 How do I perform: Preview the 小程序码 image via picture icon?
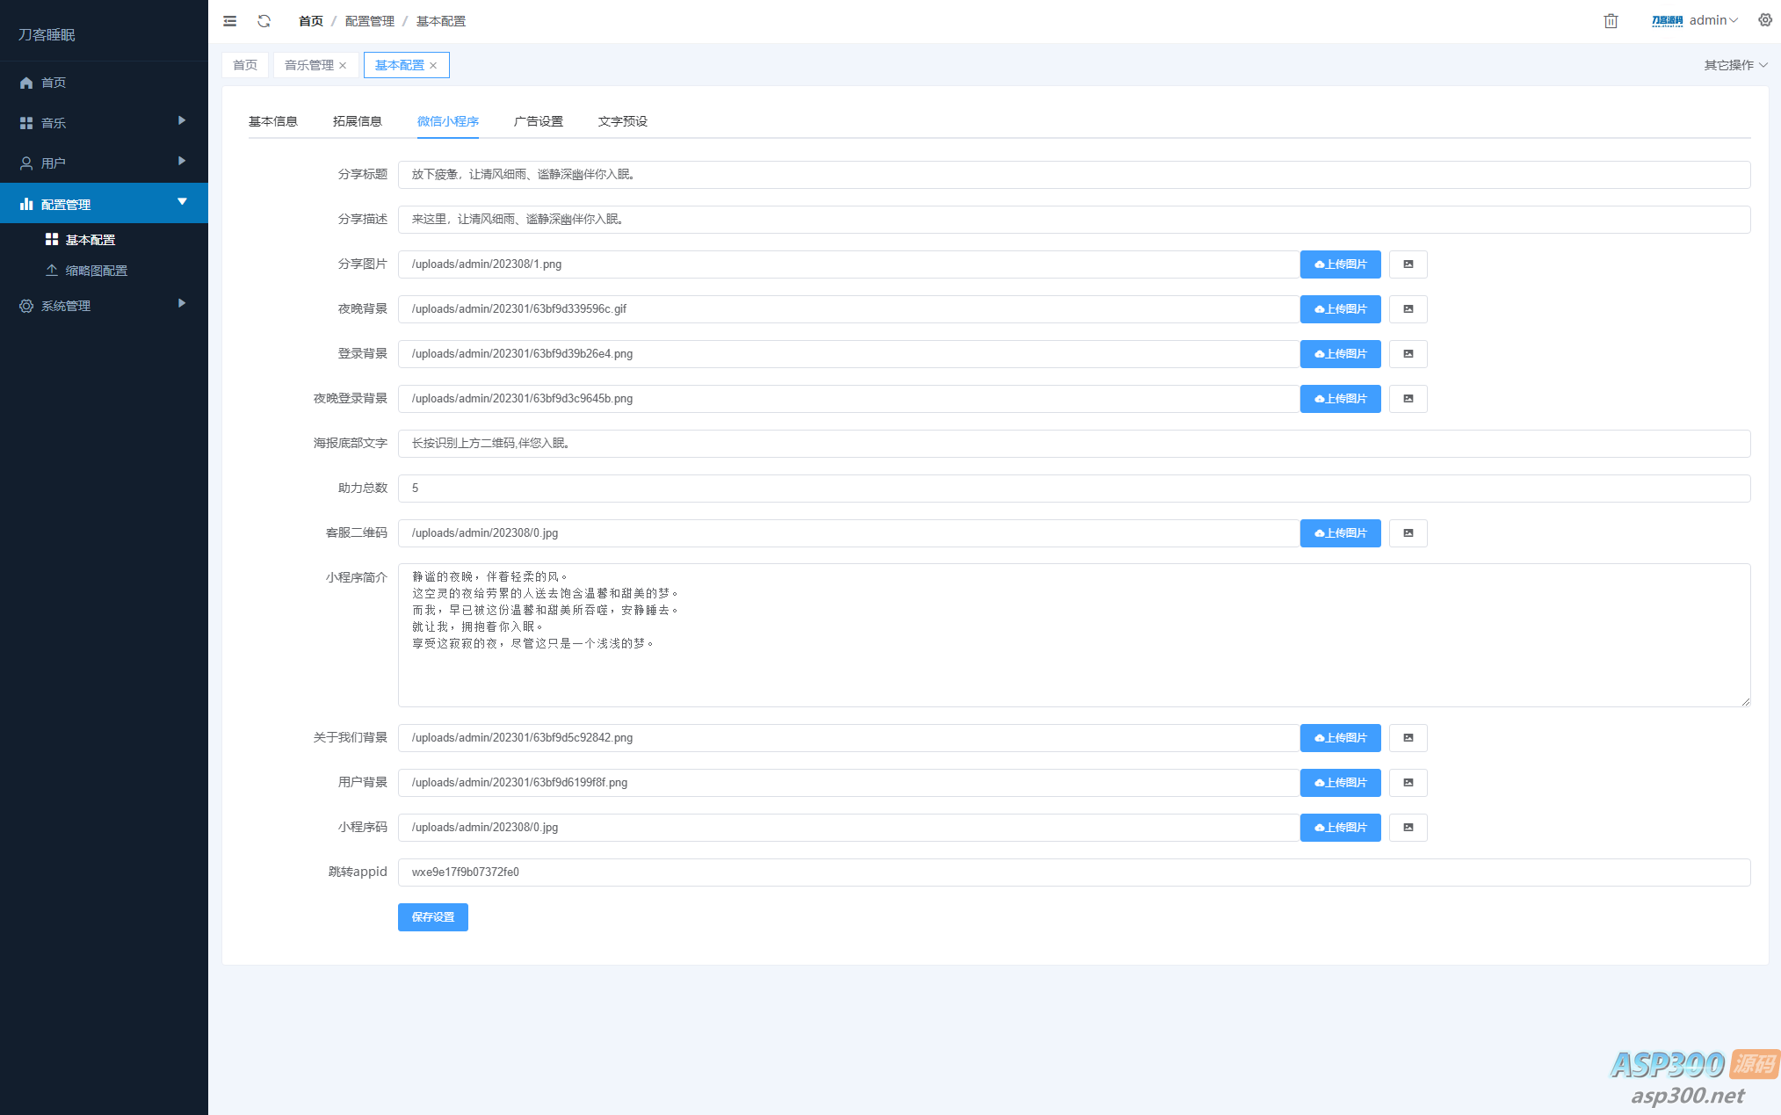pyautogui.click(x=1408, y=828)
